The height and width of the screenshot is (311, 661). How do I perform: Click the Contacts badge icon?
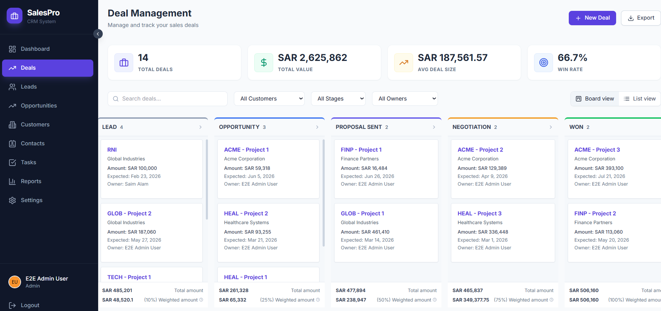tap(12, 144)
